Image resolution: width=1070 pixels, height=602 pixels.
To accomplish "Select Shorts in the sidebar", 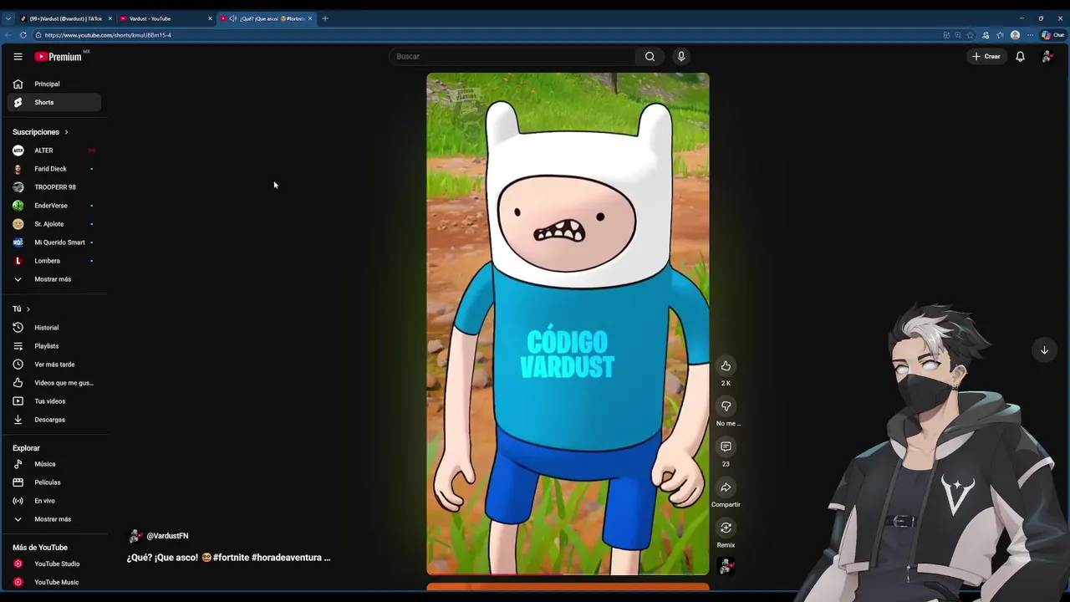I will (53, 102).
